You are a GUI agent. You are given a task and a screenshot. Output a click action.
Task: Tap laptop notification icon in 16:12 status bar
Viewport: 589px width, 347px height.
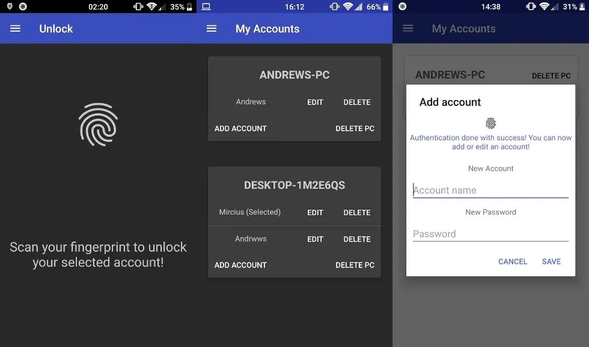pos(206,7)
